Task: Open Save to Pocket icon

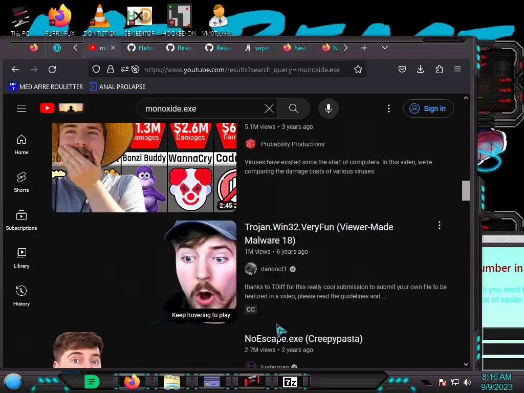Action: (x=402, y=69)
